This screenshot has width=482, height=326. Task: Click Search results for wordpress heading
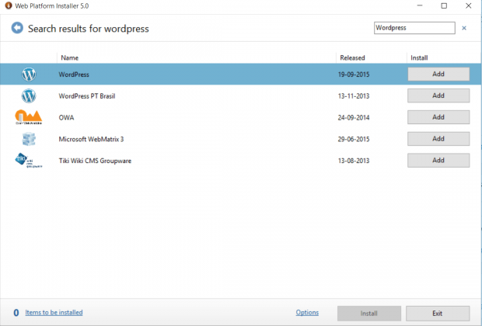[x=89, y=29]
